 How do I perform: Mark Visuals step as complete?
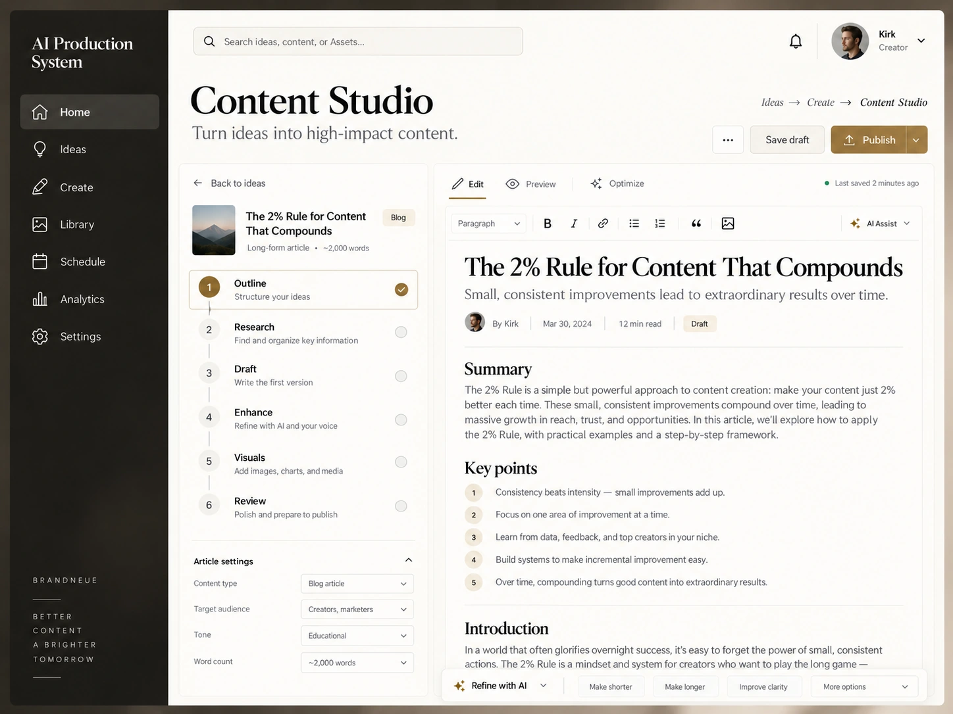[x=401, y=462]
